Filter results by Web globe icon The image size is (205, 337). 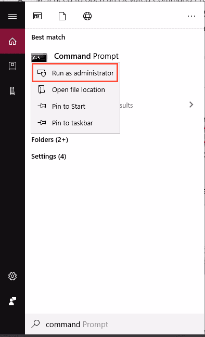coord(87,16)
